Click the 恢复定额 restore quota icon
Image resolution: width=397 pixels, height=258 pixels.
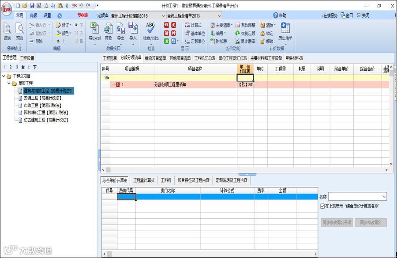click(x=245, y=33)
